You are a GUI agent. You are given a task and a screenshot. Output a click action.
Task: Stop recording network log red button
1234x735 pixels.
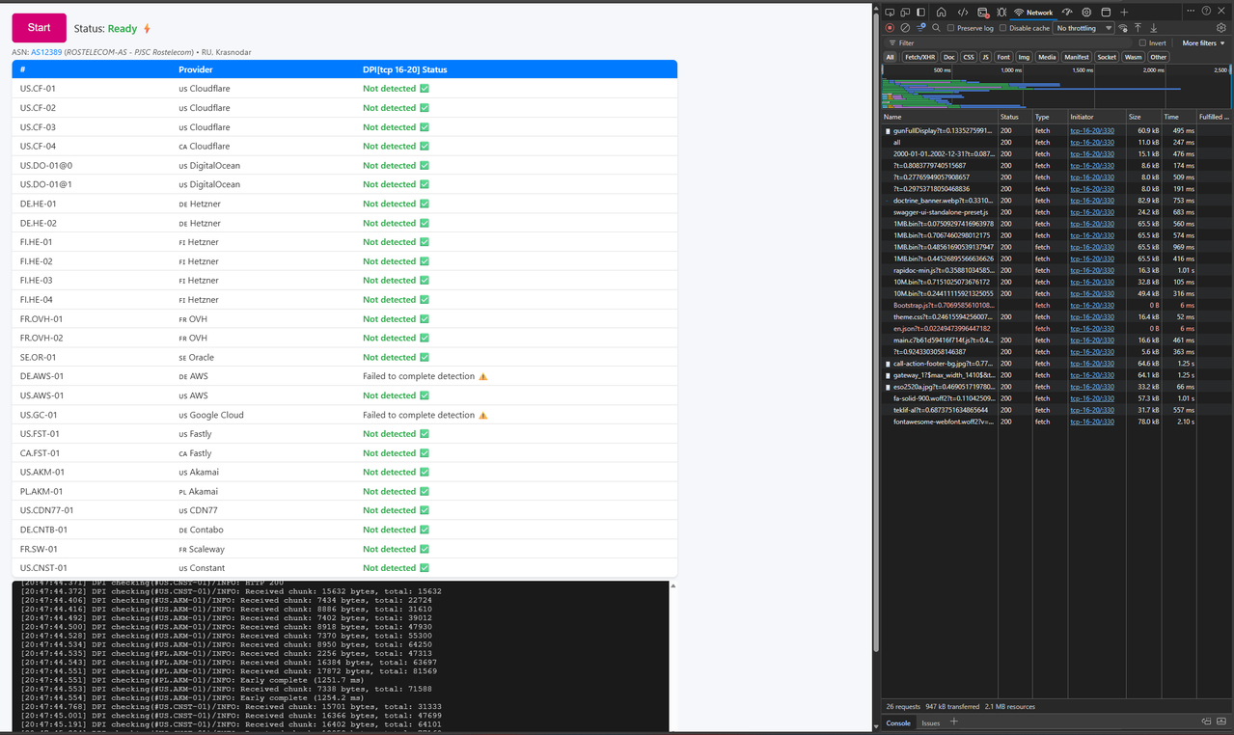click(890, 28)
